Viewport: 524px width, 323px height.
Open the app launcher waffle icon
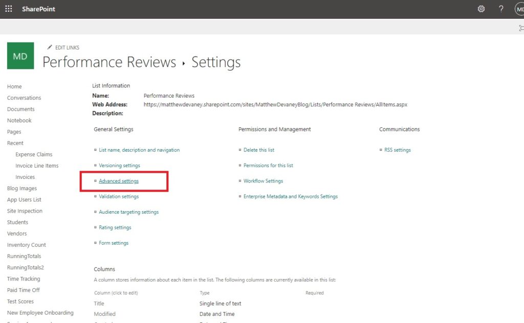point(9,9)
